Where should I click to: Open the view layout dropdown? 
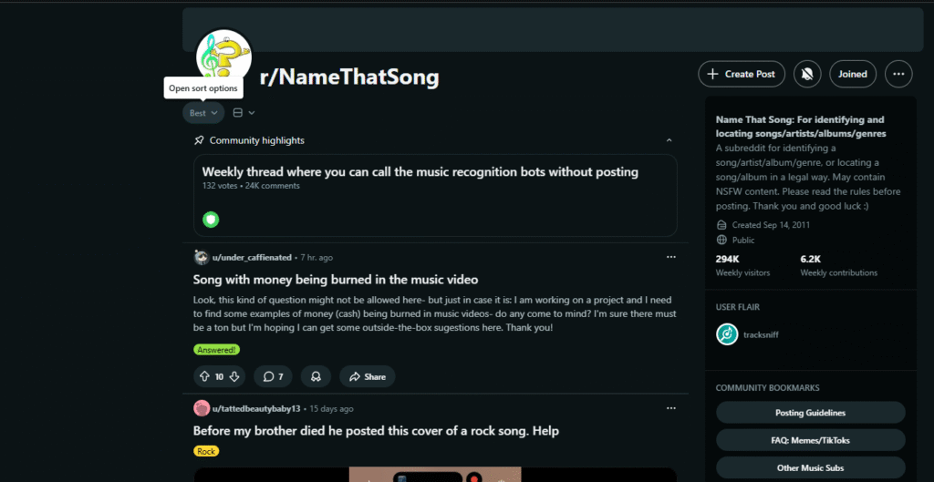click(x=244, y=113)
